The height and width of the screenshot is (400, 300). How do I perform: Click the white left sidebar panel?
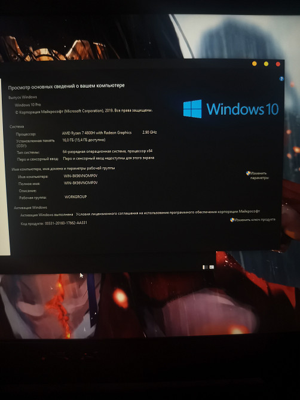click(x=4, y=167)
